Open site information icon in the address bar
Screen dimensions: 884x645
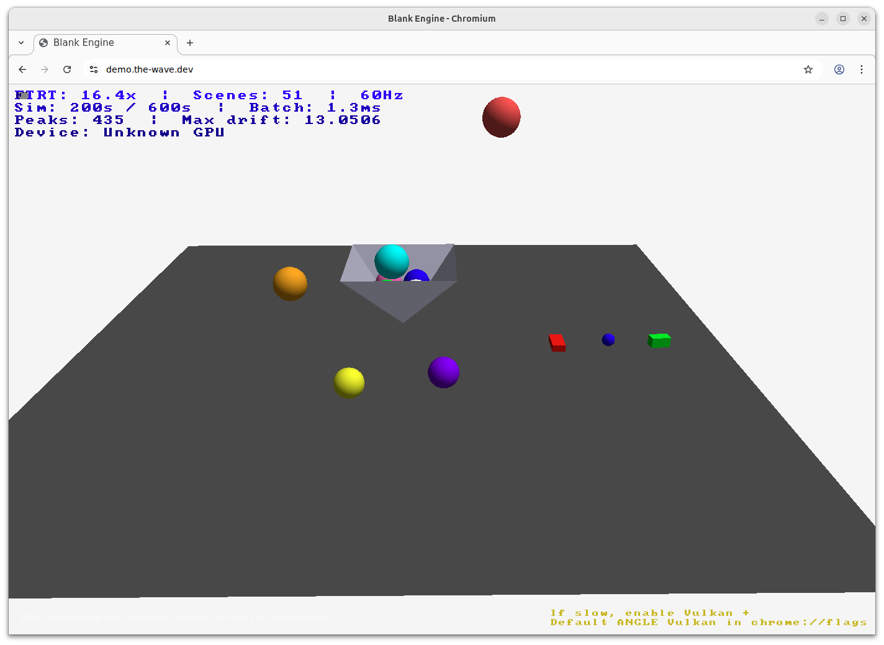[93, 69]
